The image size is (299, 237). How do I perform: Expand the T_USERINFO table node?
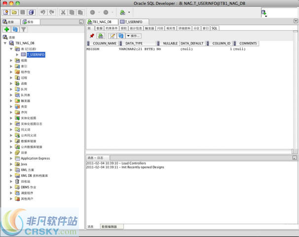17,55
